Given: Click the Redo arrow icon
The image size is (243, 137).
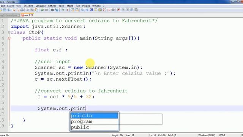Looking at the screenshot, I should tap(46, 10).
